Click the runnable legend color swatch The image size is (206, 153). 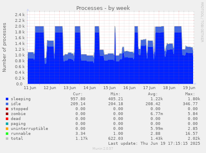click(x=7, y=134)
